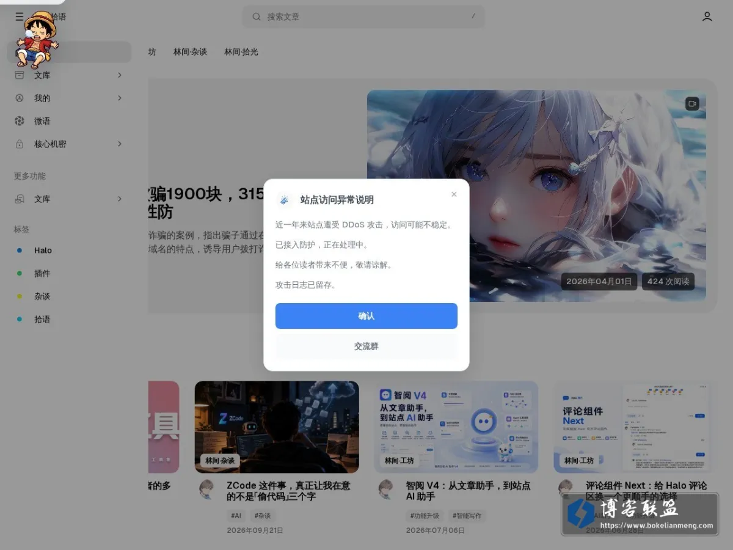Click the 交流群 button
The width and height of the screenshot is (733, 550).
[366, 346]
